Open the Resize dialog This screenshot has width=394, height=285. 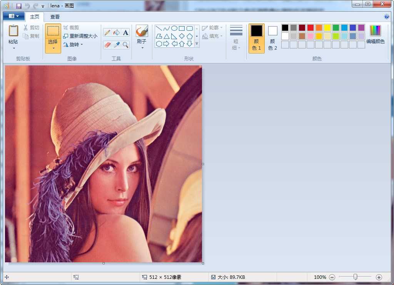[80, 36]
